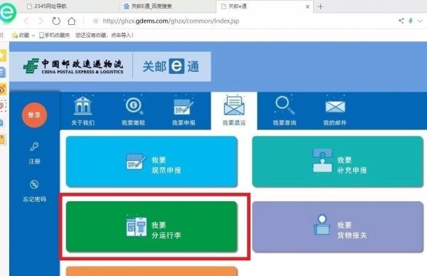Click the orange 登录 login button

[34, 115]
